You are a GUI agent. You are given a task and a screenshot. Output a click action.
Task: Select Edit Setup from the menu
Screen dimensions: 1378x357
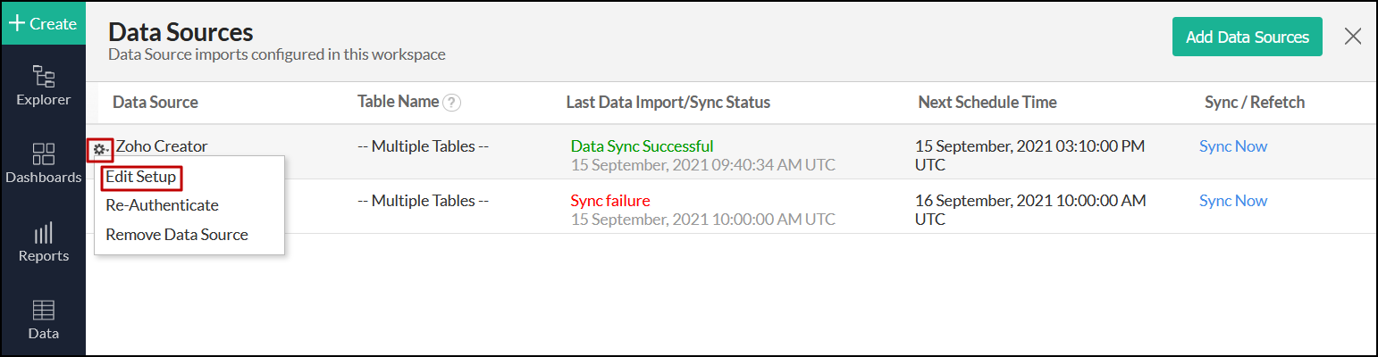pos(141,177)
